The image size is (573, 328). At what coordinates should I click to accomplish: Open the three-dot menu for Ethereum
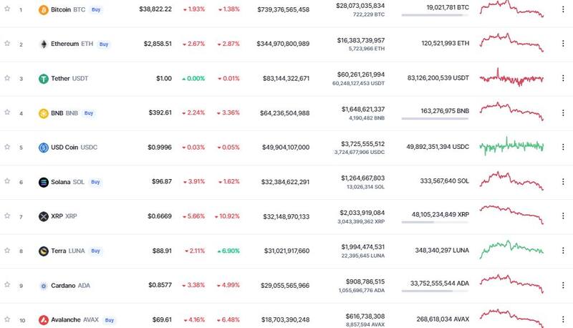(x=562, y=44)
